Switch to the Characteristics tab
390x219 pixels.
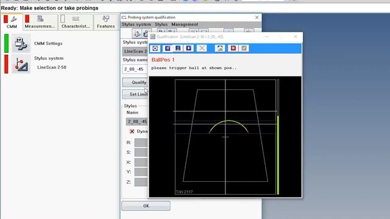pos(76,22)
